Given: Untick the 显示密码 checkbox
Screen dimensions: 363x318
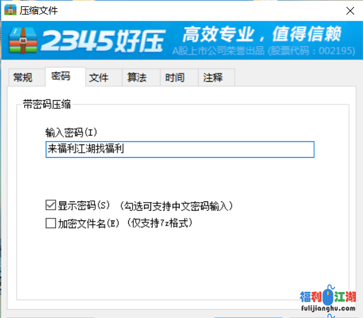Looking at the screenshot, I should 51,205.
